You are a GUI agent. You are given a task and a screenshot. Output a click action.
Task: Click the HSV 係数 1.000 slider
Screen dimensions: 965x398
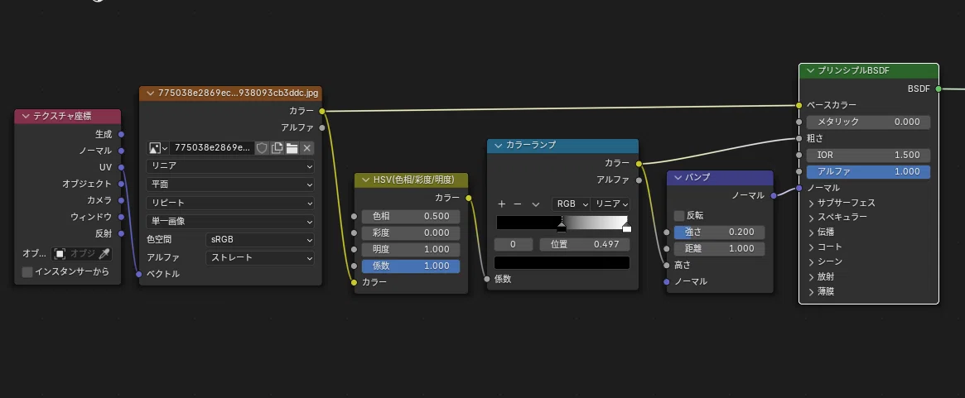411,266
